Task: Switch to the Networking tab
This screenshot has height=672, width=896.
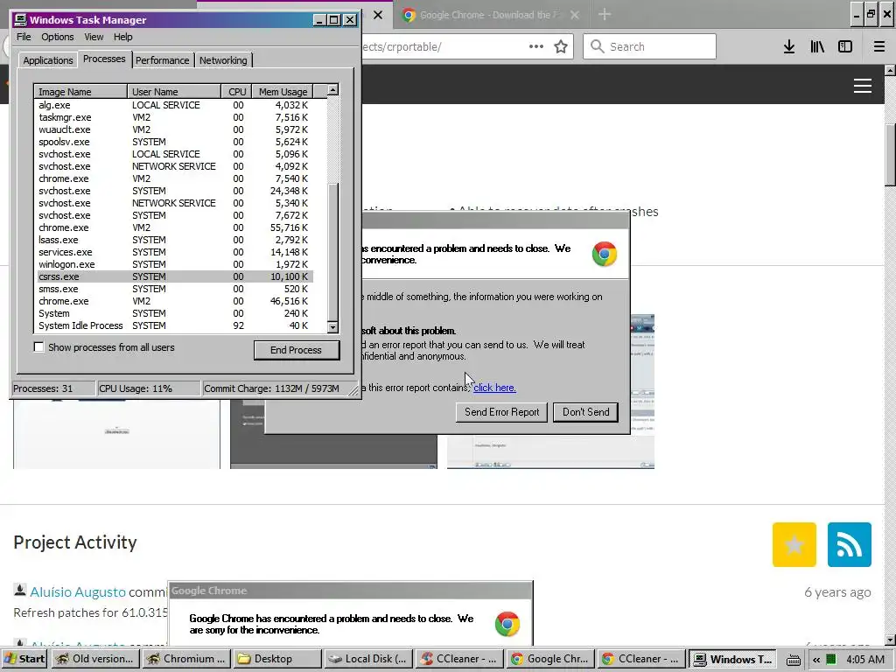Action: tap(223, 60)
